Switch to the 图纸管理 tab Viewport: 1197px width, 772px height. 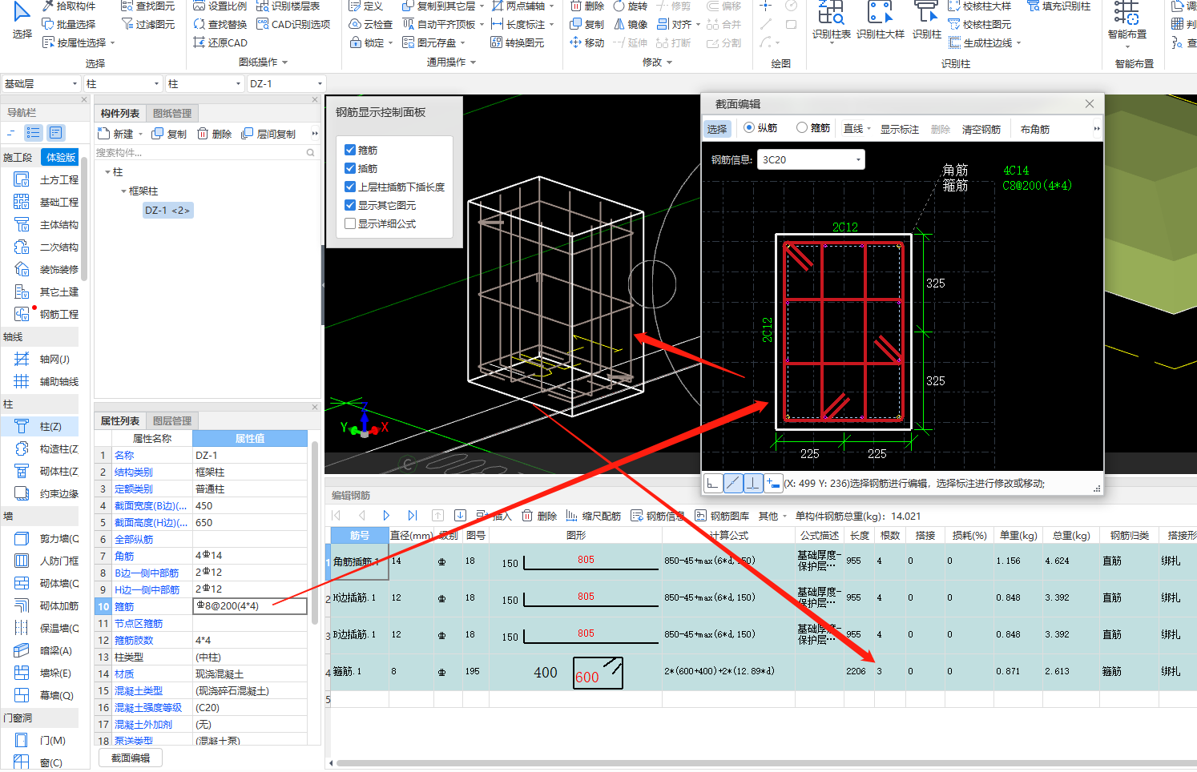pyautogui.click(x=172, y=114)
